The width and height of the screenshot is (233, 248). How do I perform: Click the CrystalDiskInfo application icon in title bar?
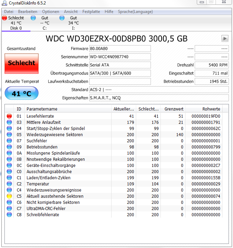pyautogui.click(x=4, y=3)
